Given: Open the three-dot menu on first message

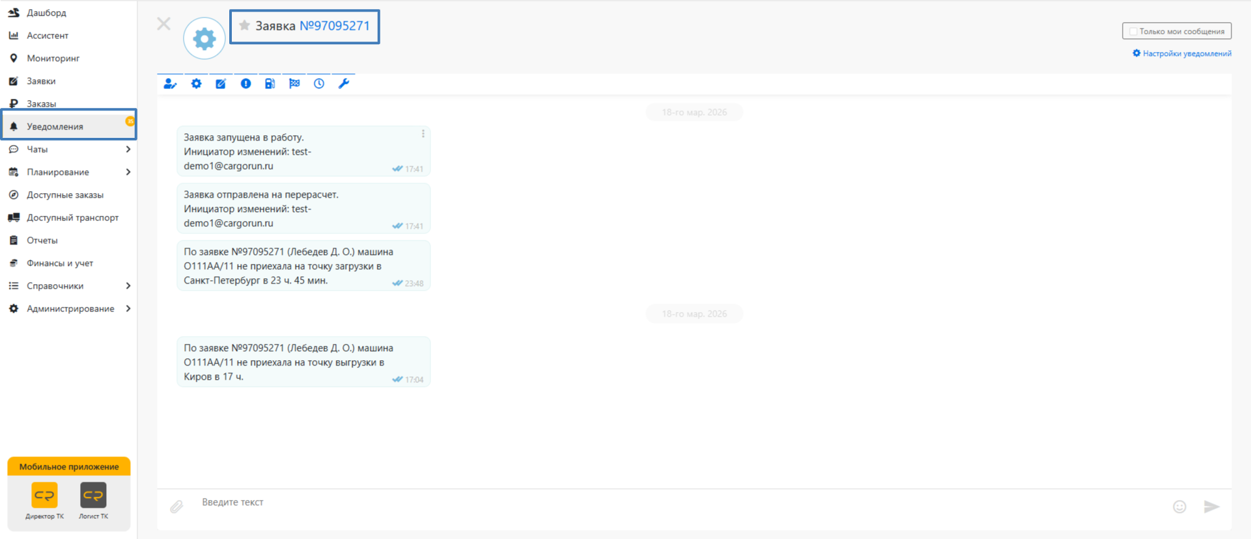Looking at the screenshot, I should point(423,133).
